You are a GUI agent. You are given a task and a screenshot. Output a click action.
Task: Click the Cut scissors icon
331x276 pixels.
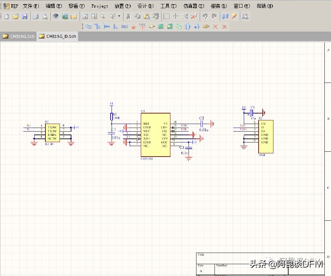[x=128, y=16]
